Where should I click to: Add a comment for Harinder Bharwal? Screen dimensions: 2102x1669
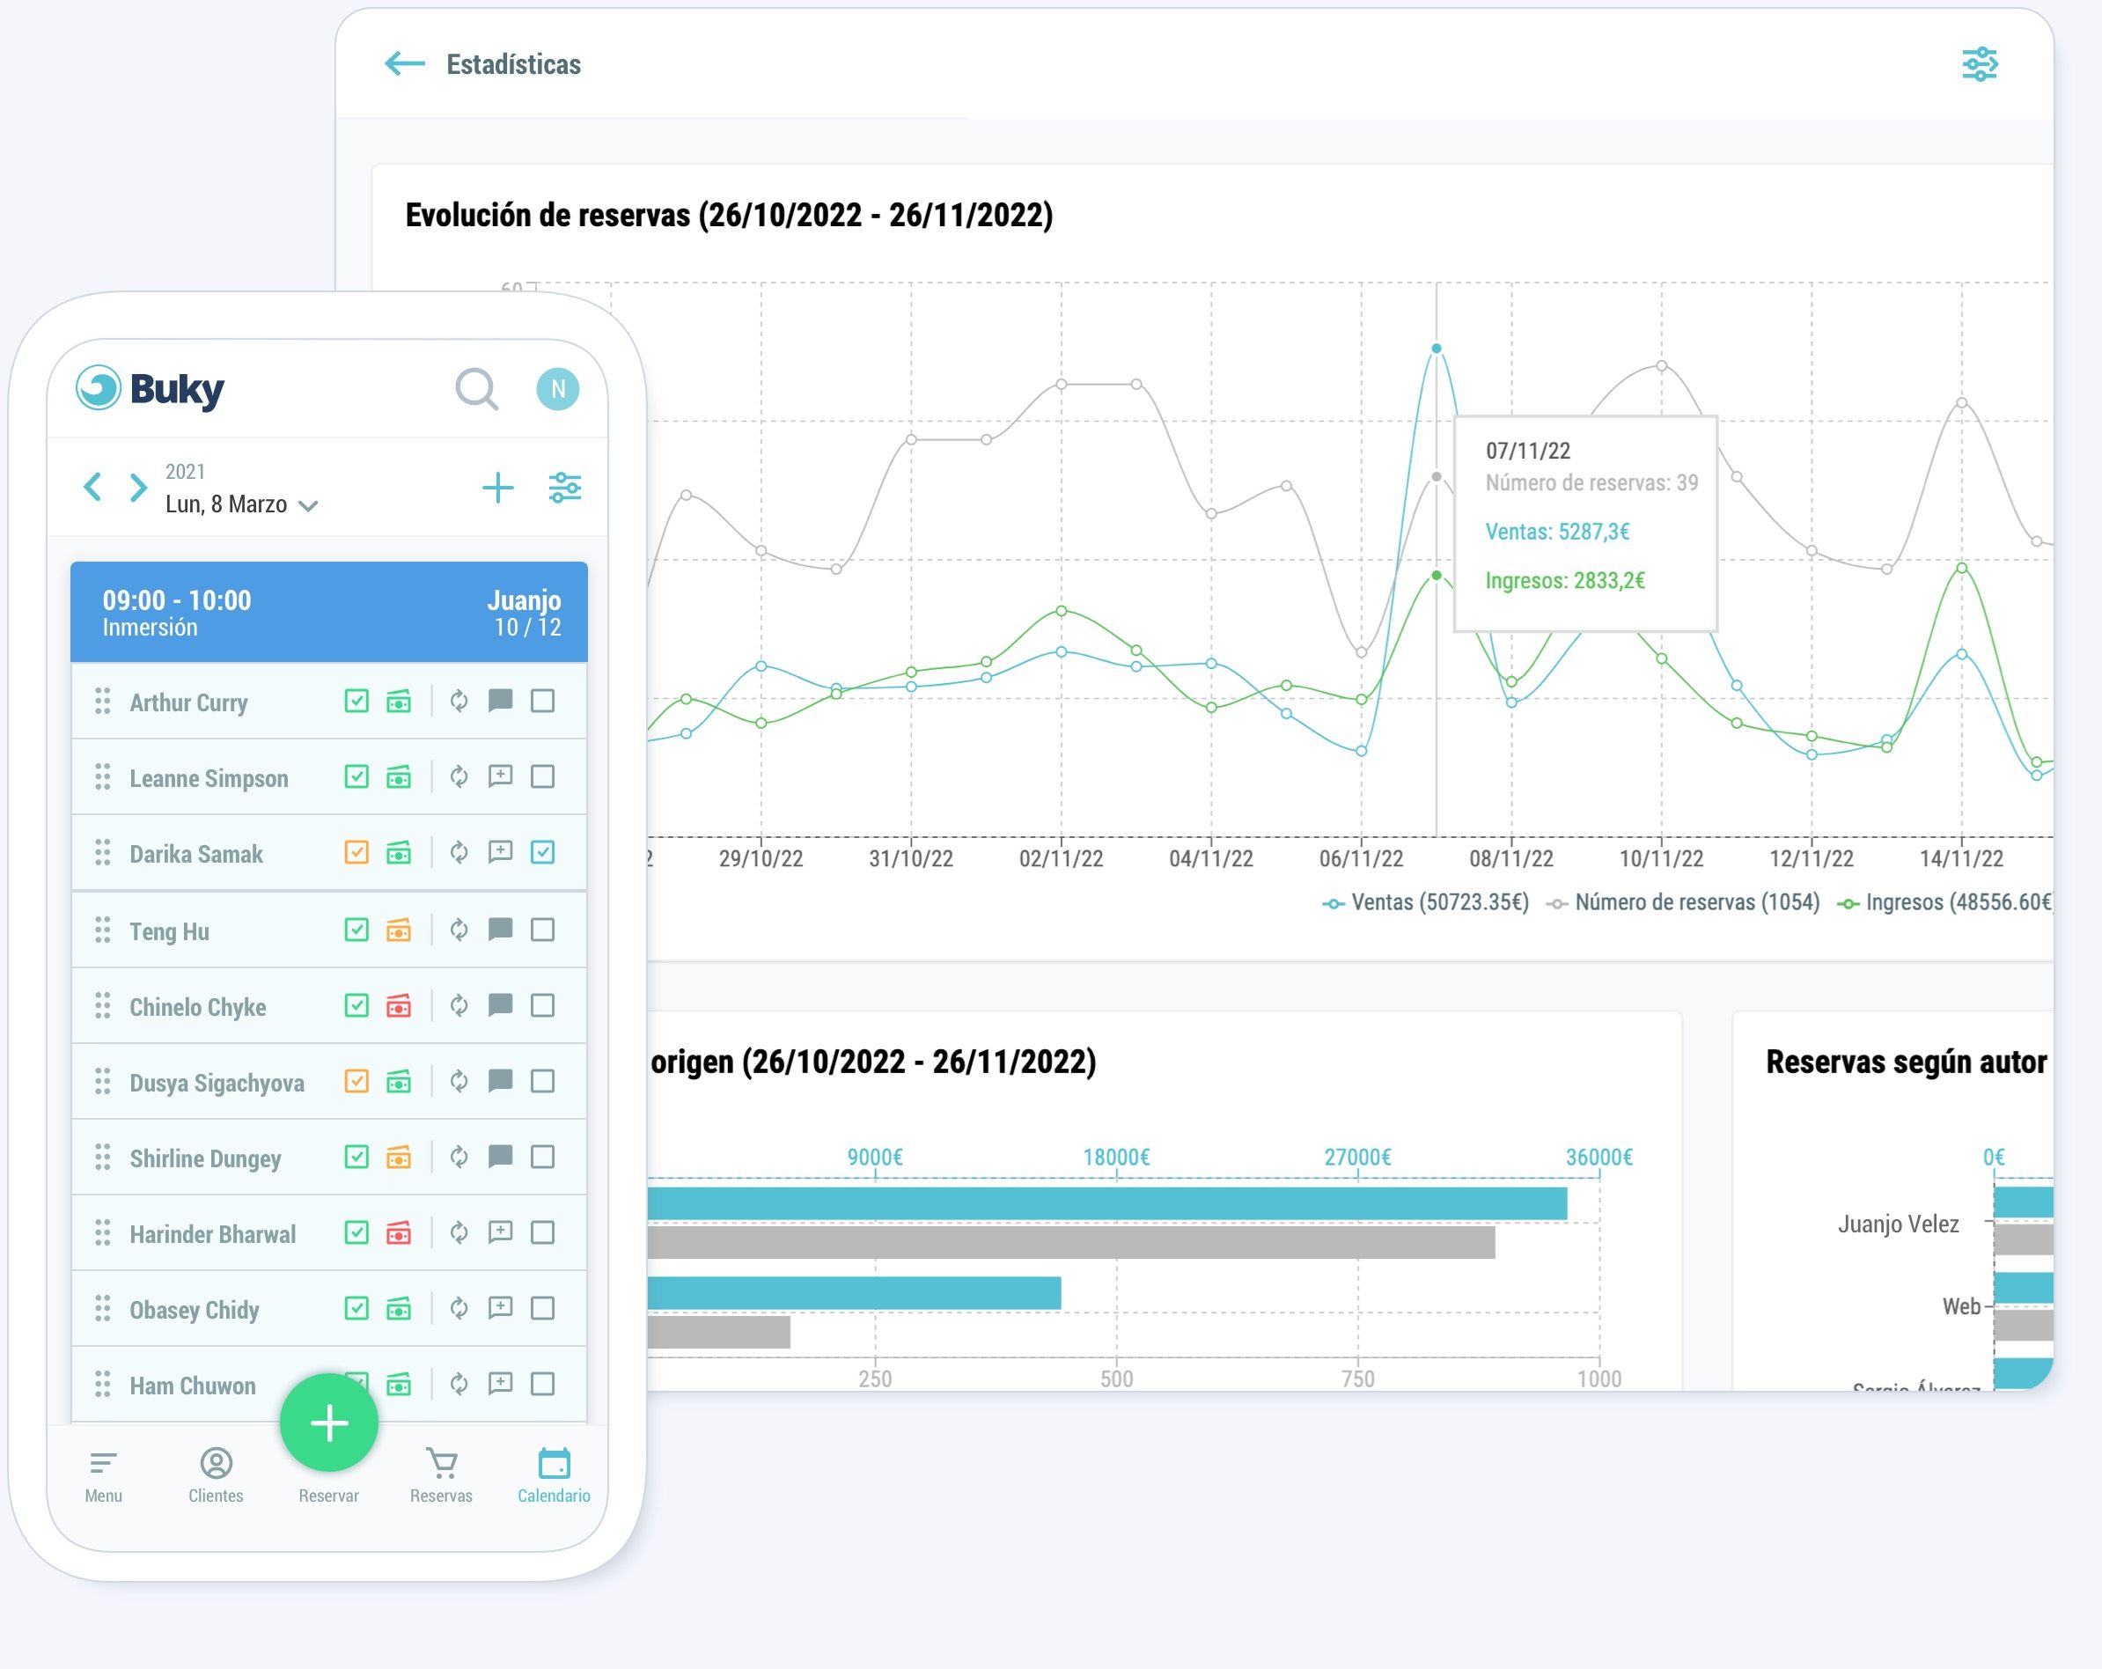pos(500,1232)
